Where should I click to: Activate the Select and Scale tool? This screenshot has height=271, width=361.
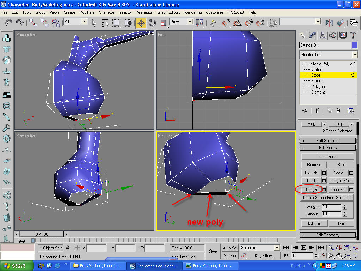tap(164, 23)
